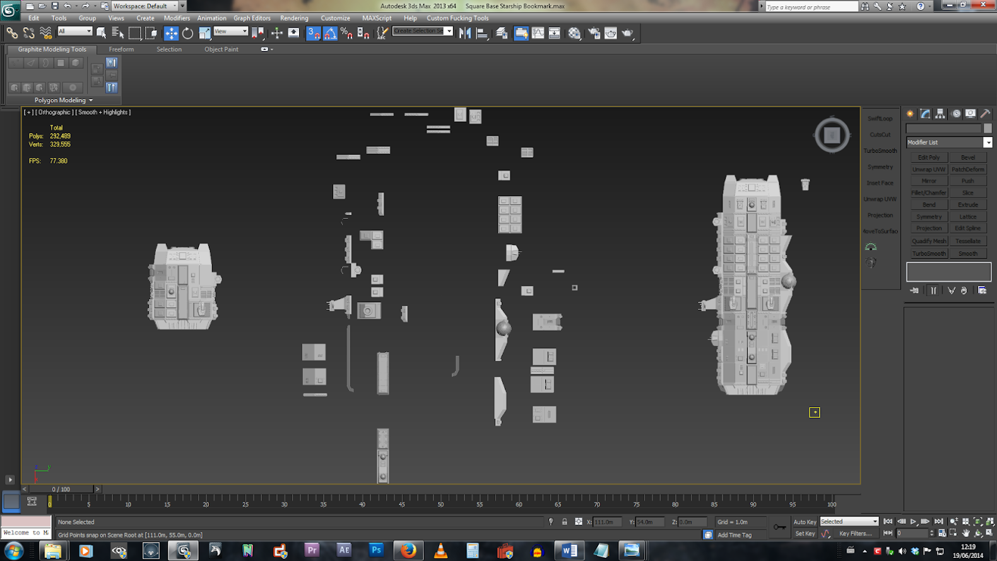Open the Create command panel tab
Image resolution: width=997 pixels, height=561 pixels.
coord(910,114)
